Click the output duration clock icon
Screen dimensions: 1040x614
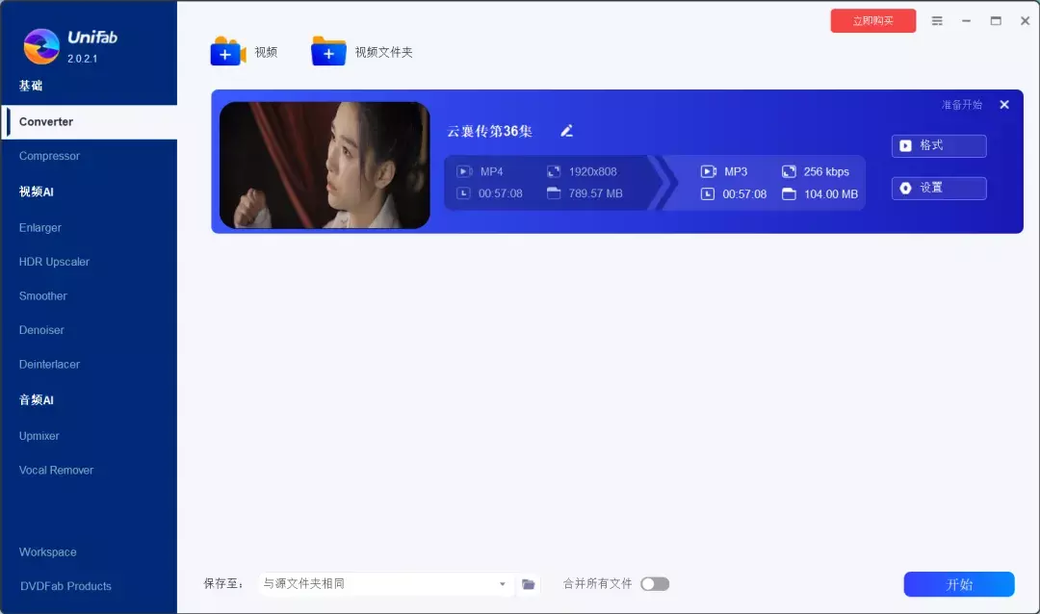click(708, 194)
